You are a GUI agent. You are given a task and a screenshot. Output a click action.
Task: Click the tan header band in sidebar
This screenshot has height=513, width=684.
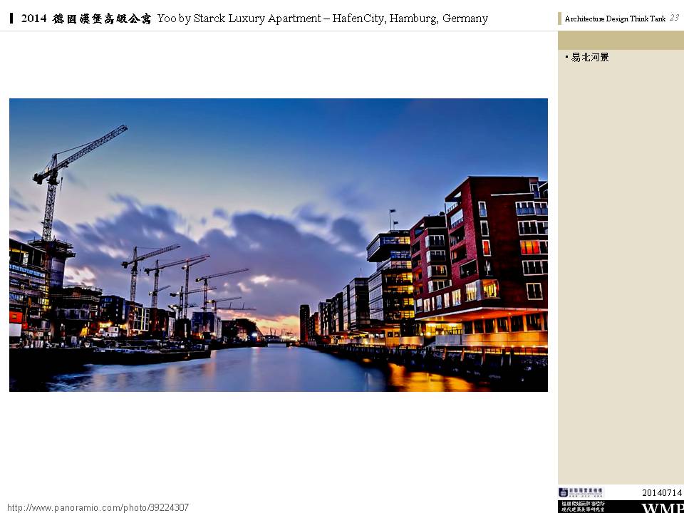tap(621, 40)
